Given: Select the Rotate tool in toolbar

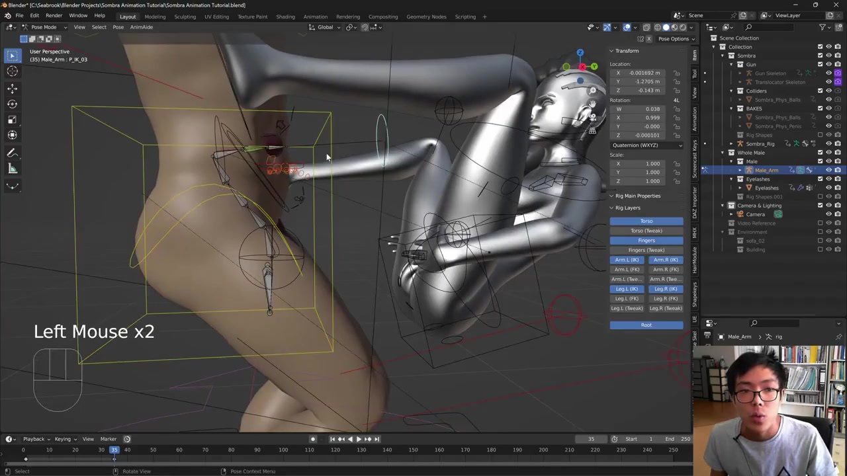Looking at the screenshot, I should pos(12,104).
